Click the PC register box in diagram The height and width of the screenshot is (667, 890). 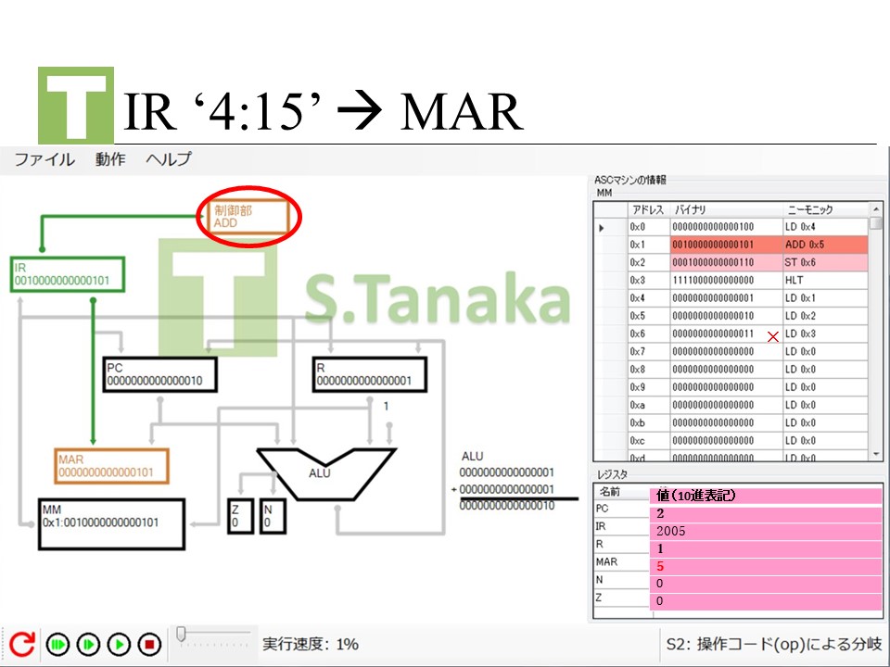(x=160, y=374)
